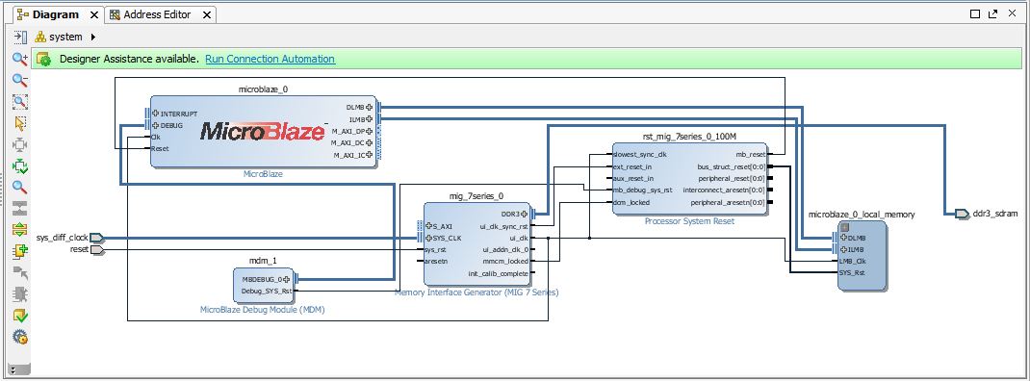
Task: Expand the S_AXI interface on mig_7series_0
Action: [x=428, y=226]
